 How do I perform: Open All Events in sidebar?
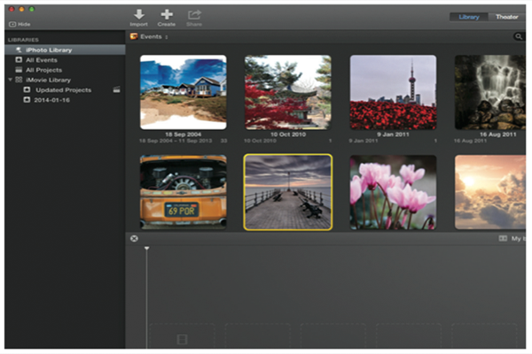click(x=41, y=60)
